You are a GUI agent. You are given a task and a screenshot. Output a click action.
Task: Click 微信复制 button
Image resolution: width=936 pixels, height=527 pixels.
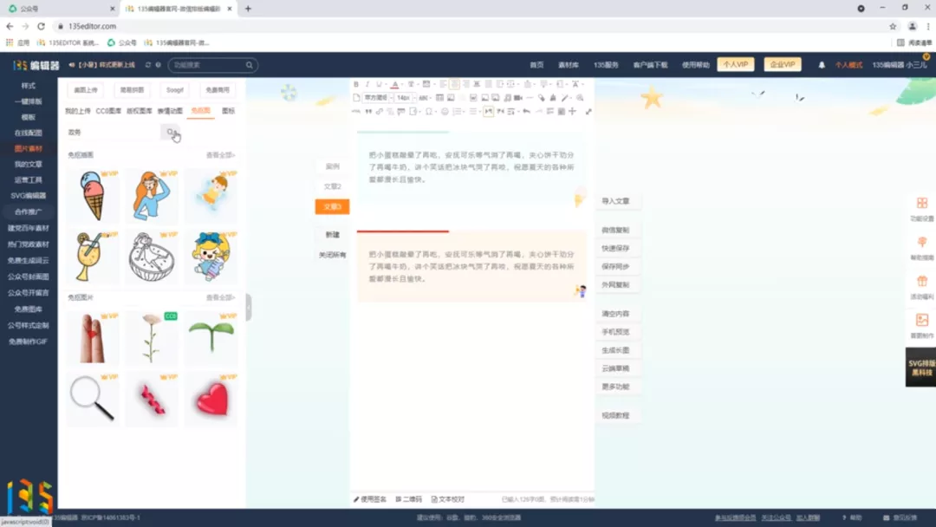(x=615, y=231)
